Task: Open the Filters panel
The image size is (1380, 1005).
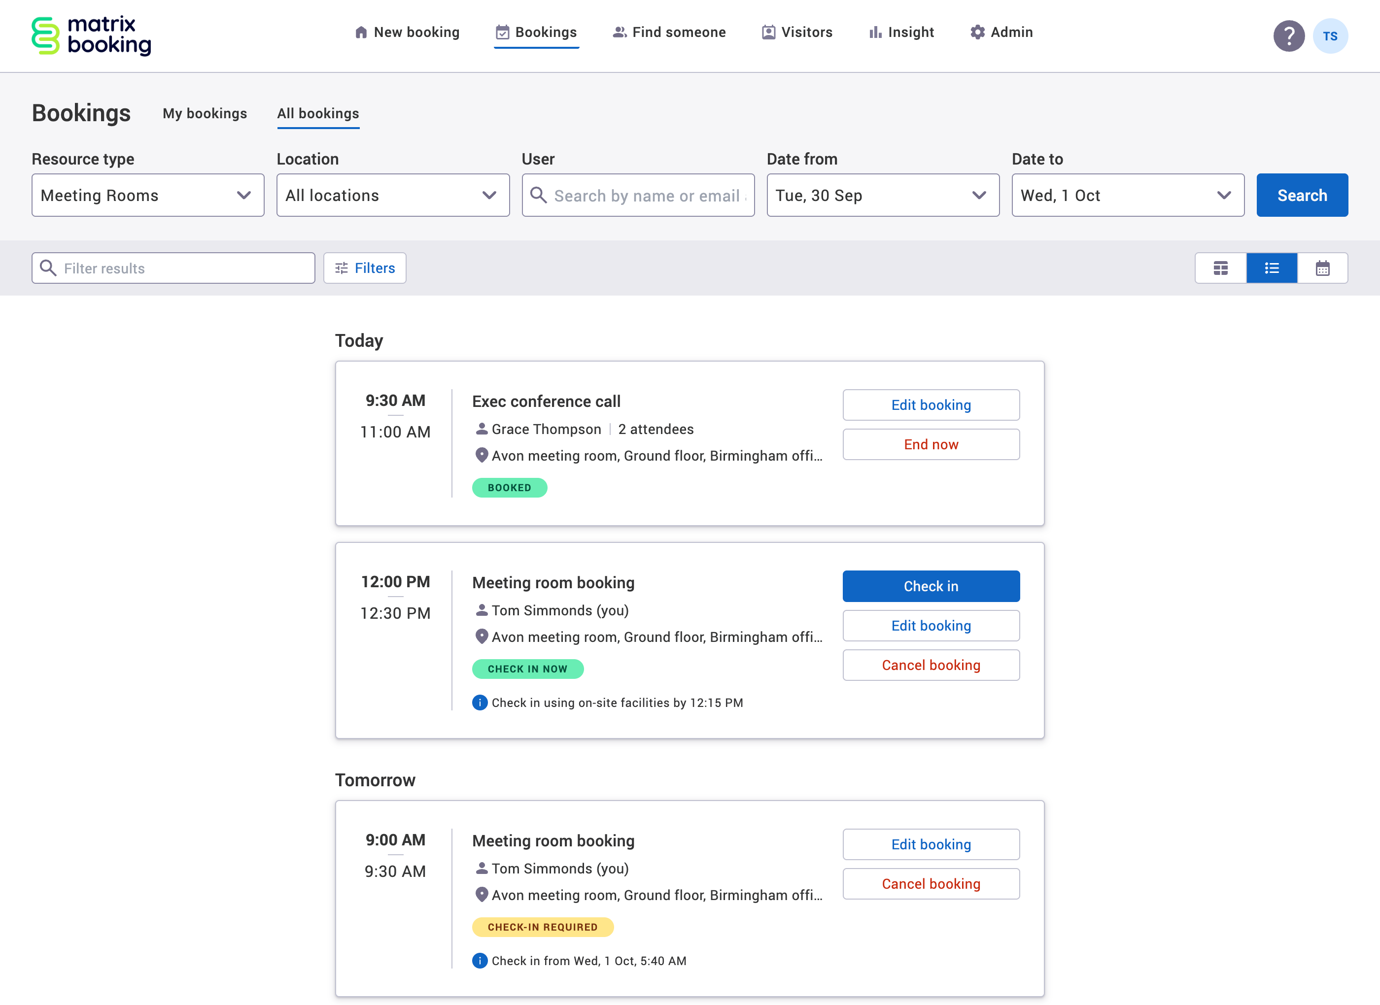Action: pos(364,268)
